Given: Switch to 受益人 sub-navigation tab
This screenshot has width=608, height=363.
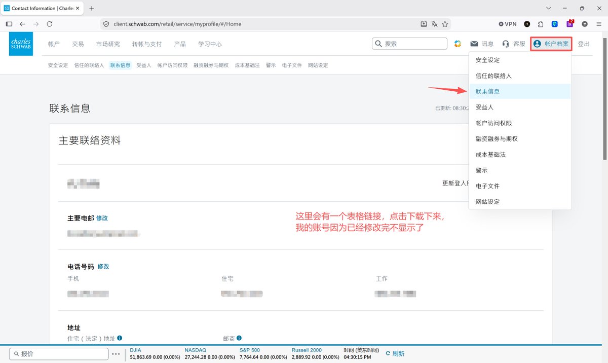Looking at the screenshot, I should (144, 65).
